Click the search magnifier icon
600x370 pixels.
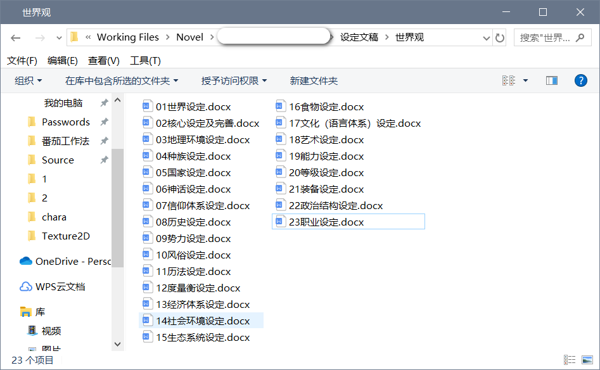tap(580, 37)
